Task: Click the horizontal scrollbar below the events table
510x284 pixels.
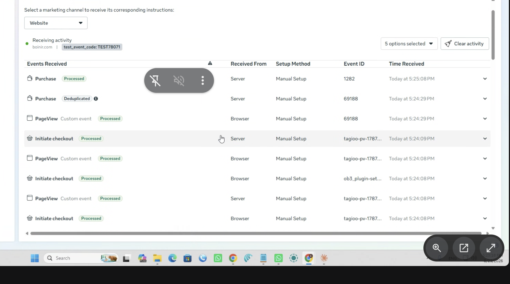Action: pos(256,233)
